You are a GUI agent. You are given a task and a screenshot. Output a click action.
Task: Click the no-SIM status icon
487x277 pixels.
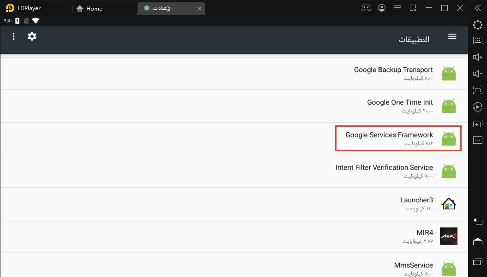click(x=26, y=21)
